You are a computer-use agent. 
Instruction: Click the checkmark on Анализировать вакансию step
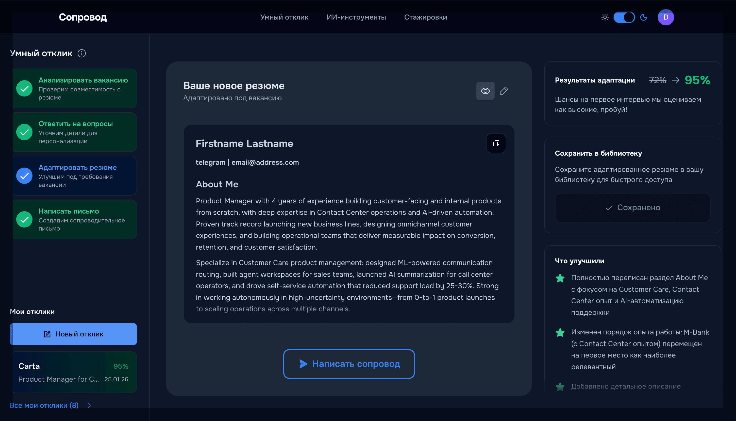[x=24, y=88]
